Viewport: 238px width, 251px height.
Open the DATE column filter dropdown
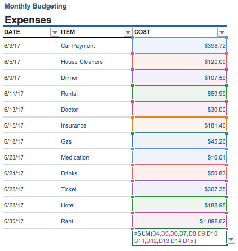55,32
